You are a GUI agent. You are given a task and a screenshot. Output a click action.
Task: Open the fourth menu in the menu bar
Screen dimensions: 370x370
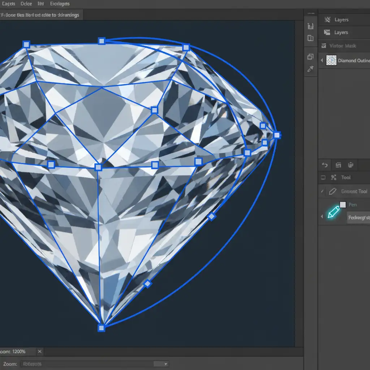[60, 4]
